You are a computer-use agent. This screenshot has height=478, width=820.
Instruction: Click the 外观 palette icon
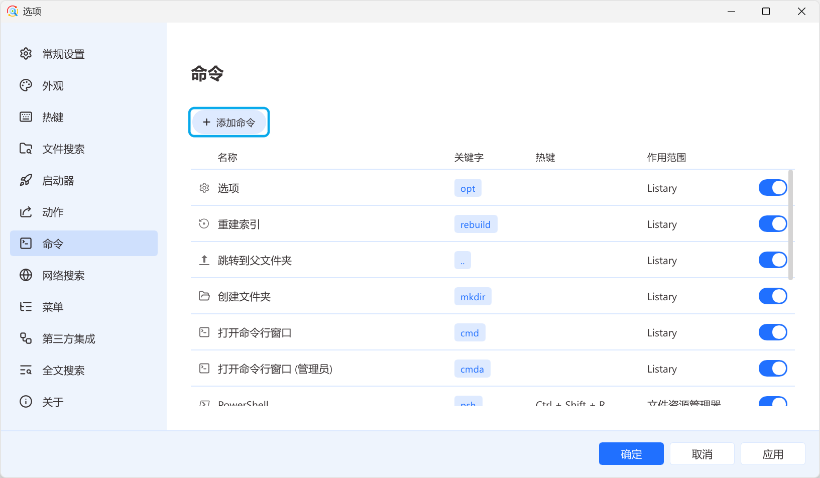(26, 85)
